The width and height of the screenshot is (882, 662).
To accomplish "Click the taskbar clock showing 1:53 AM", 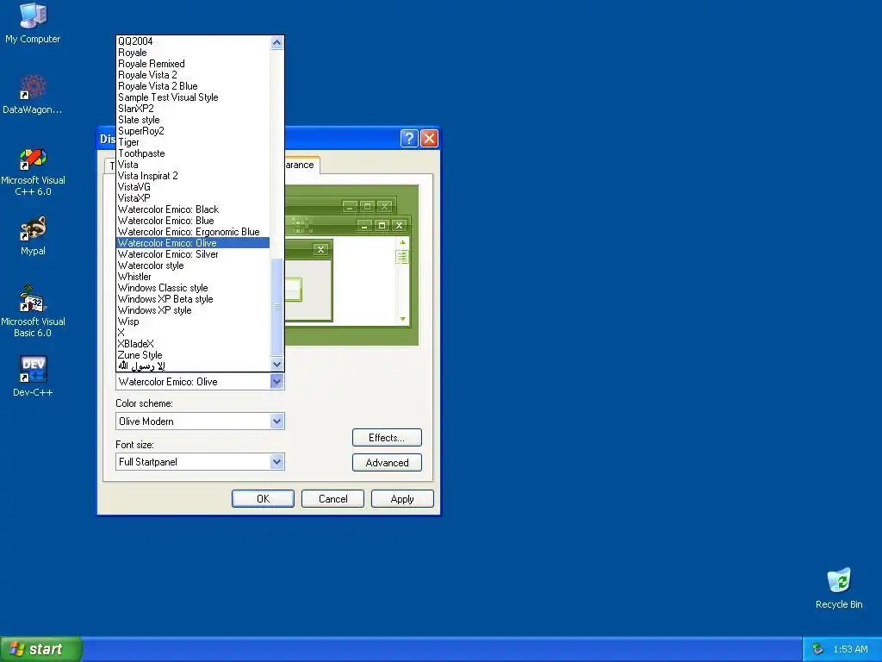I will [x=850, y=649].
